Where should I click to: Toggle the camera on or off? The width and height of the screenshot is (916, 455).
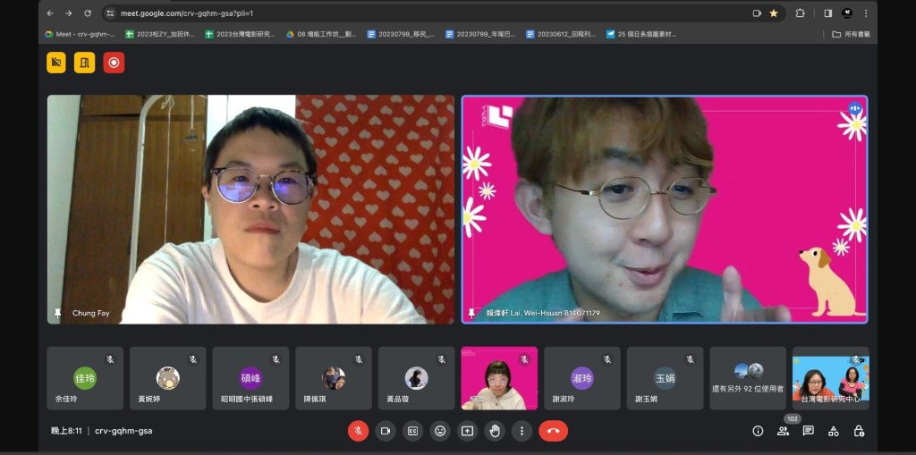[386, 431]
